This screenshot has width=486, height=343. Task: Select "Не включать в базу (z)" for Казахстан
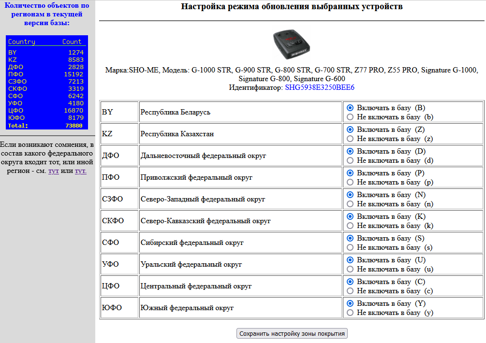(350, 139)
